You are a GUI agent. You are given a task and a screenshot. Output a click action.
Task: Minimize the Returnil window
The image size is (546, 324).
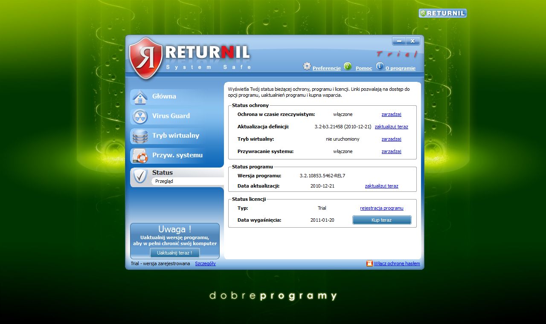[x=399, y=41]
